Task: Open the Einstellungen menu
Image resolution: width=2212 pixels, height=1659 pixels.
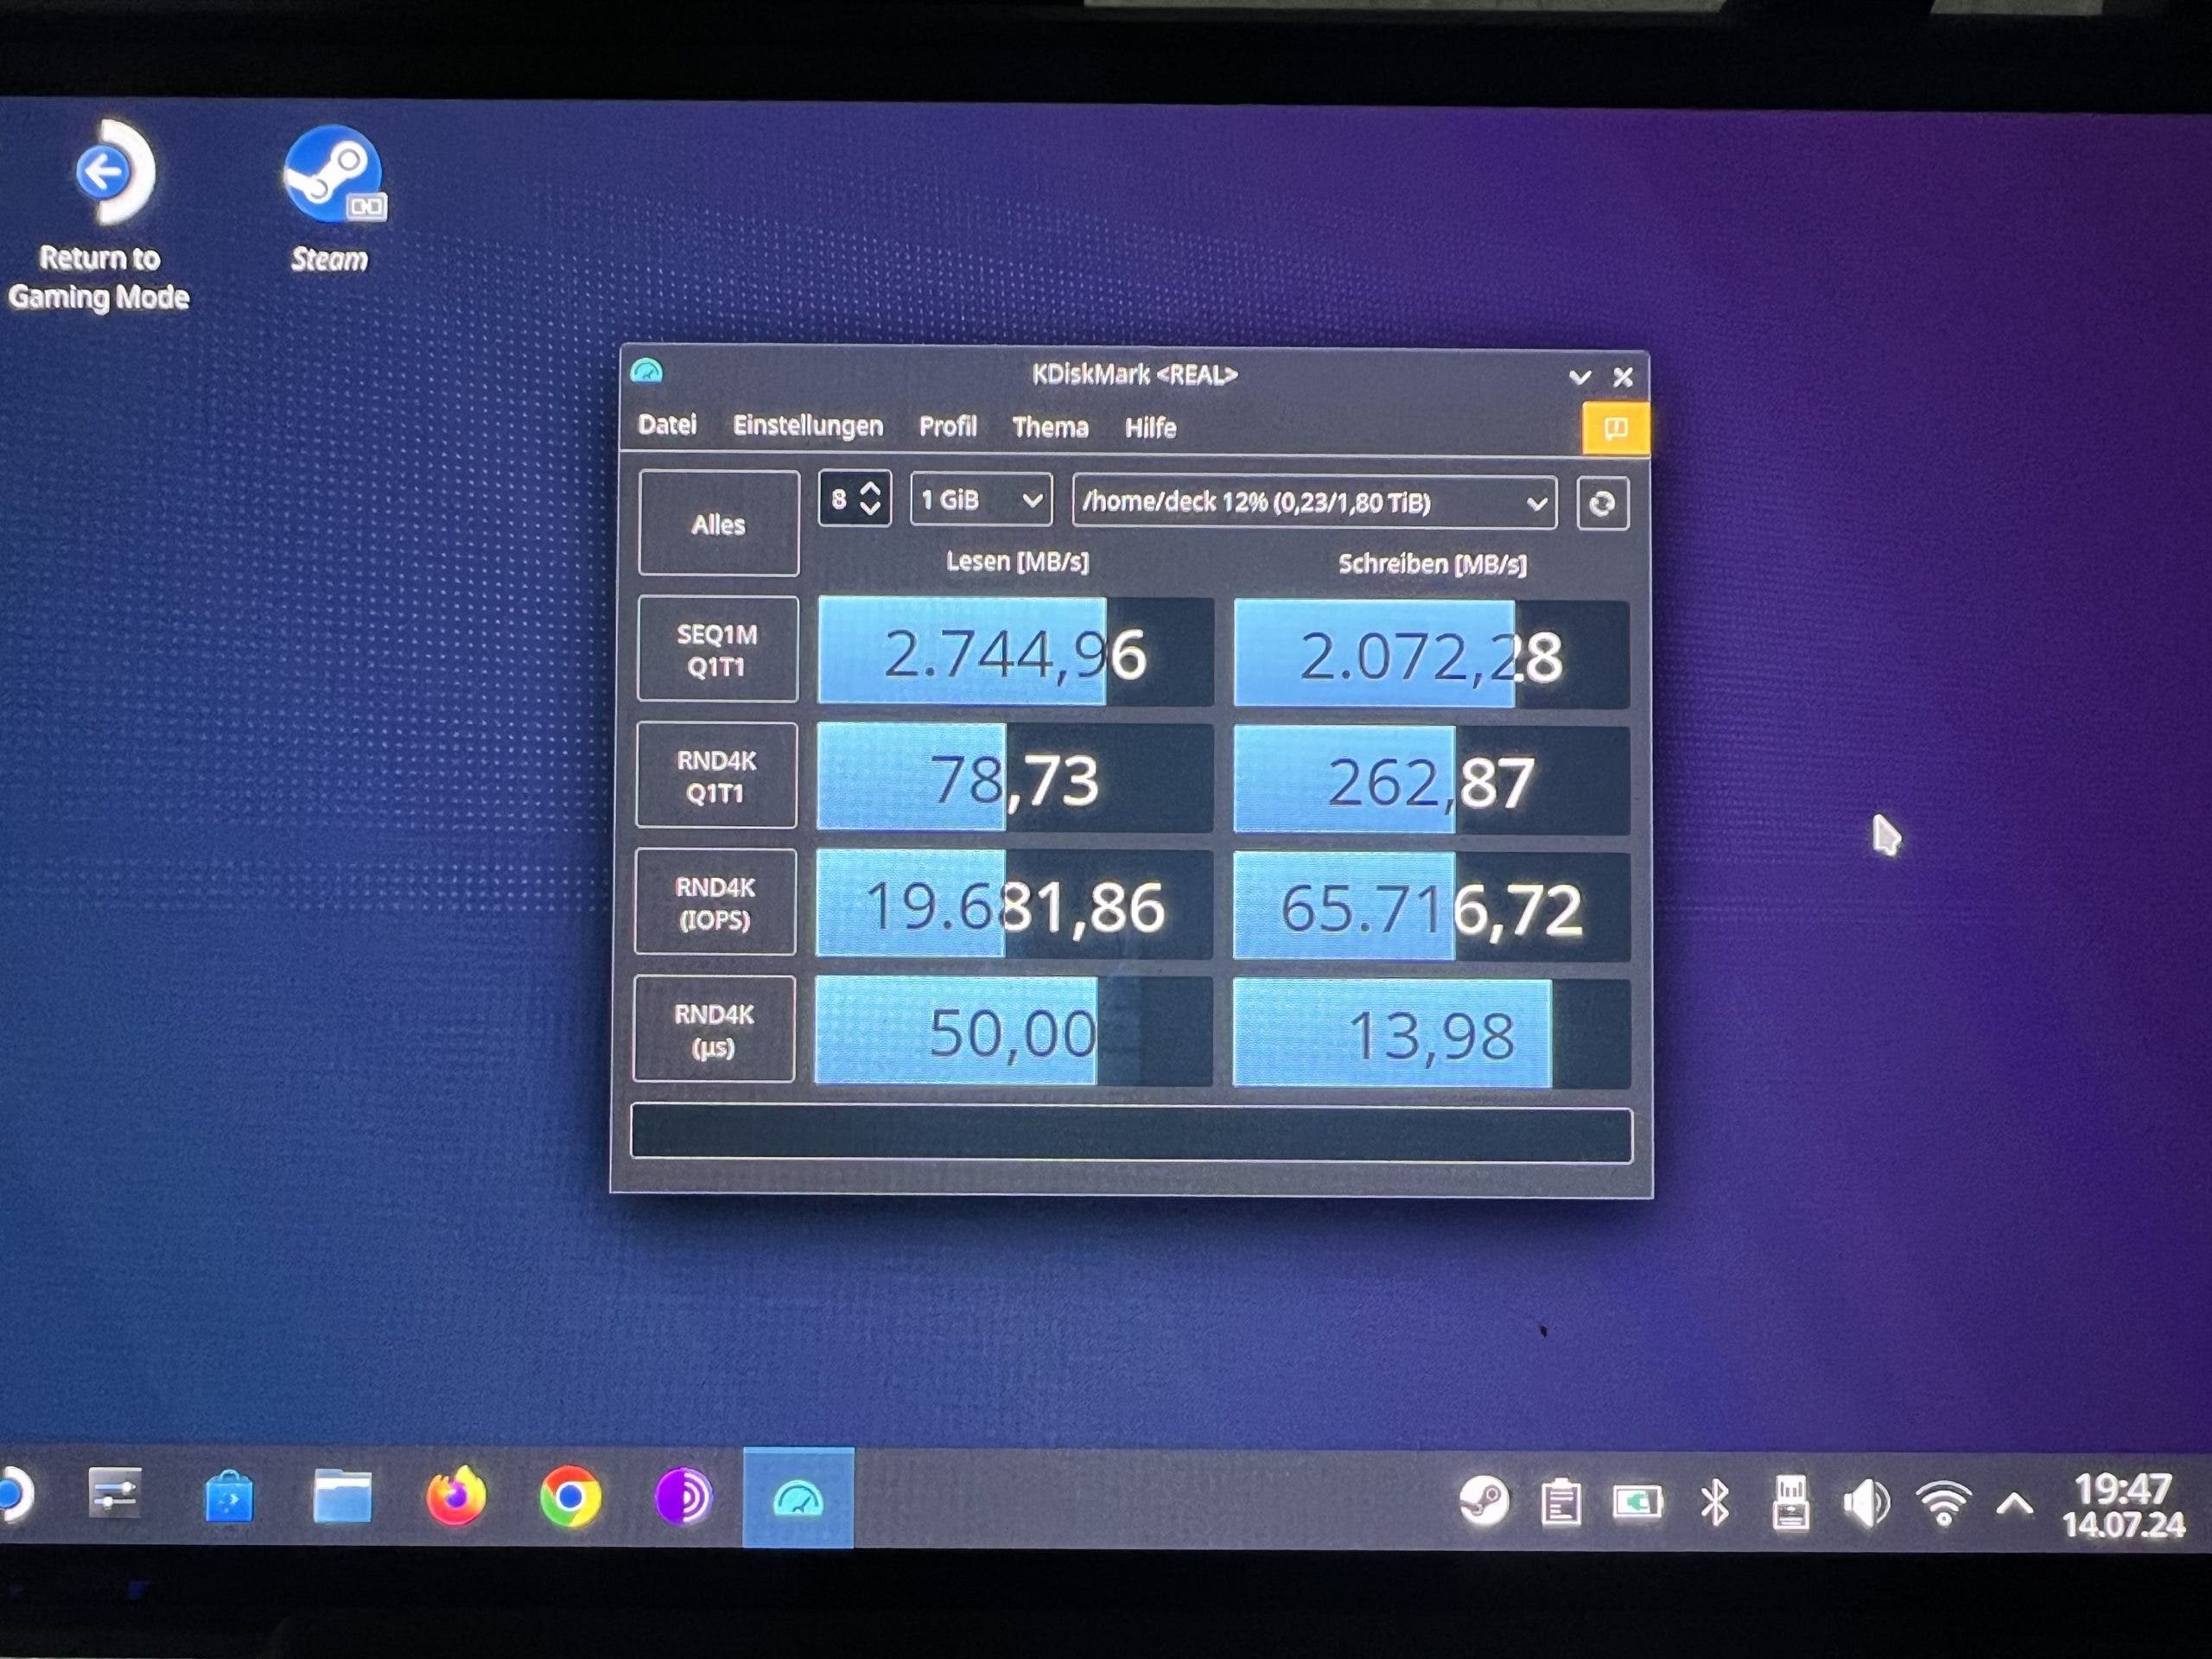Action: coord(807,426)
